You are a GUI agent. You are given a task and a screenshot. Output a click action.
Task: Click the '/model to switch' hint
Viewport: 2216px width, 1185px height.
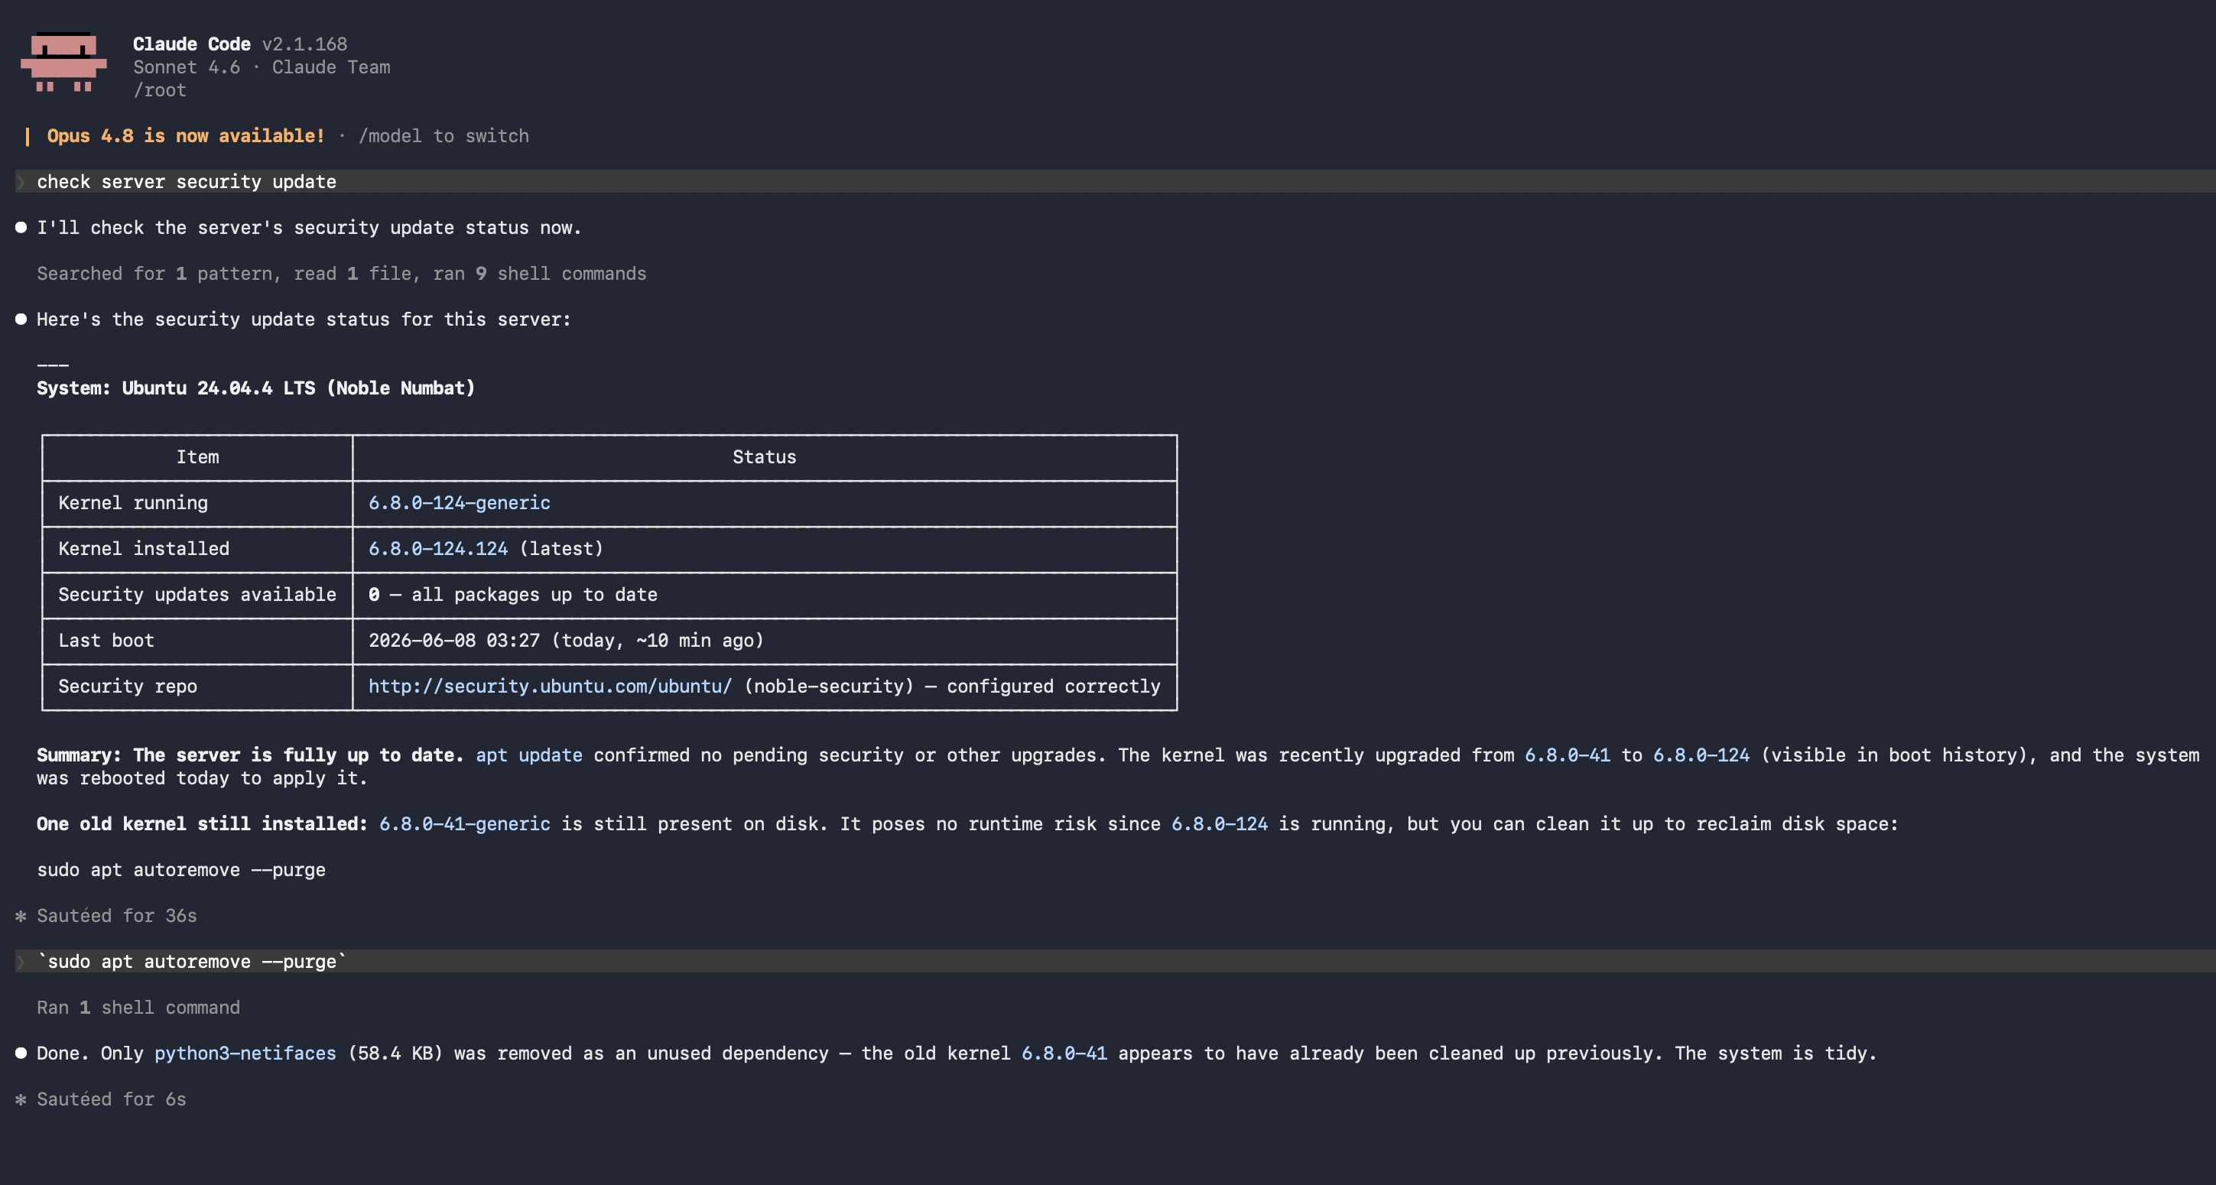tap(444, 136)
